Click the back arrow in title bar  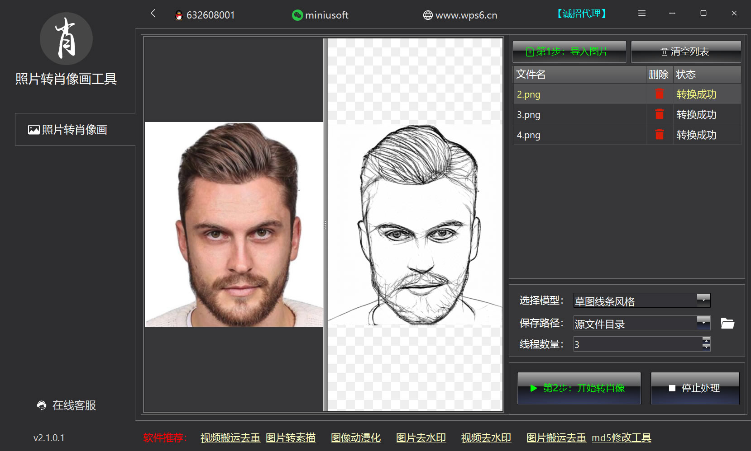[x=153, y=14]
